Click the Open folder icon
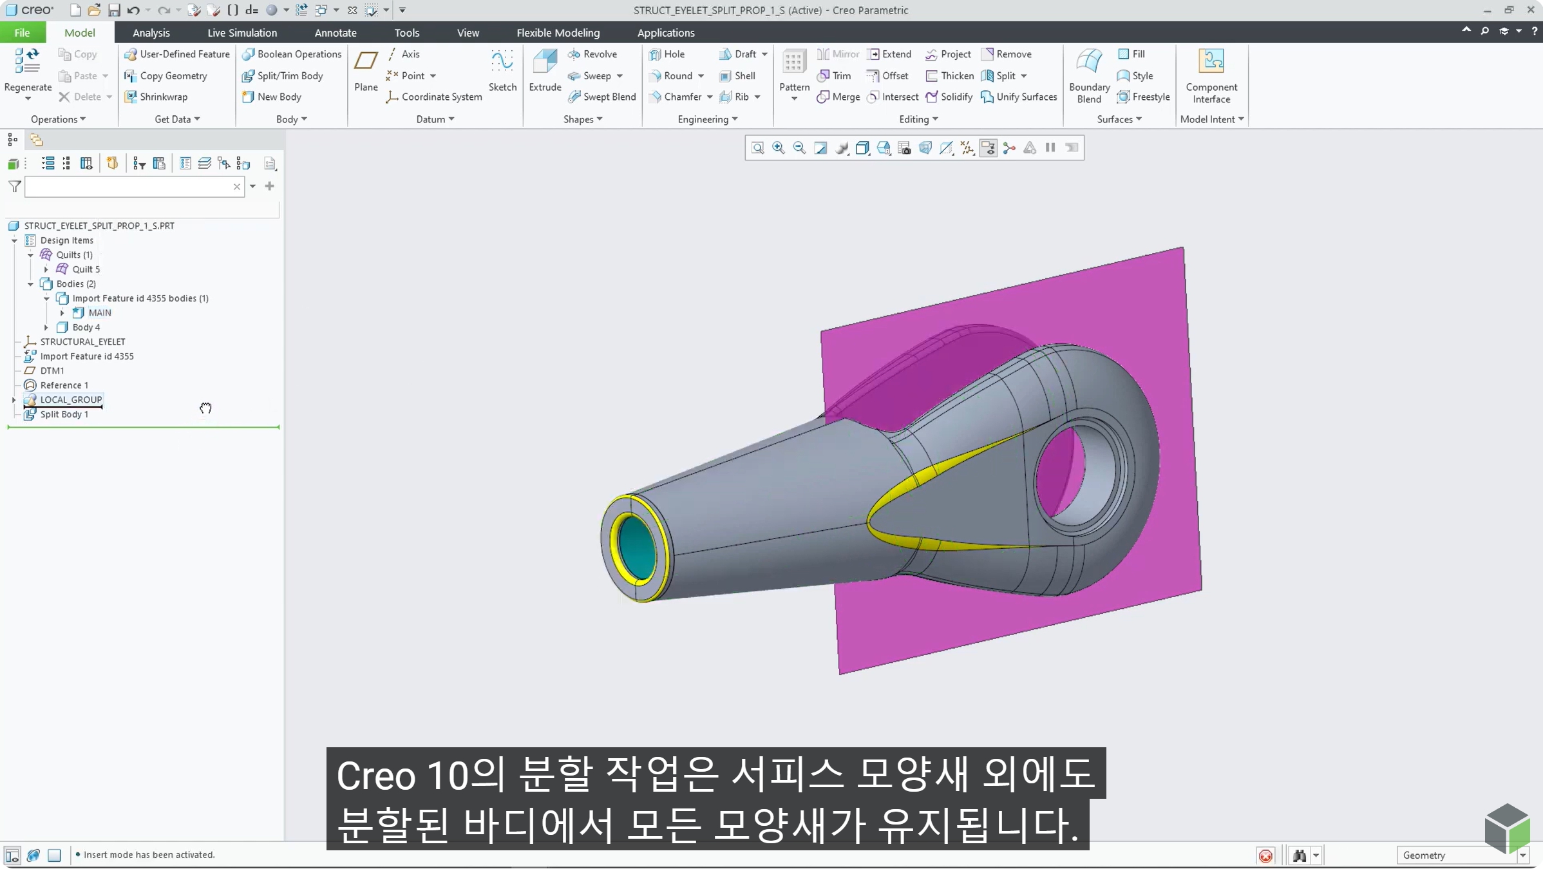This screenshot has width=1543, height=869. (x=94, y=10)
